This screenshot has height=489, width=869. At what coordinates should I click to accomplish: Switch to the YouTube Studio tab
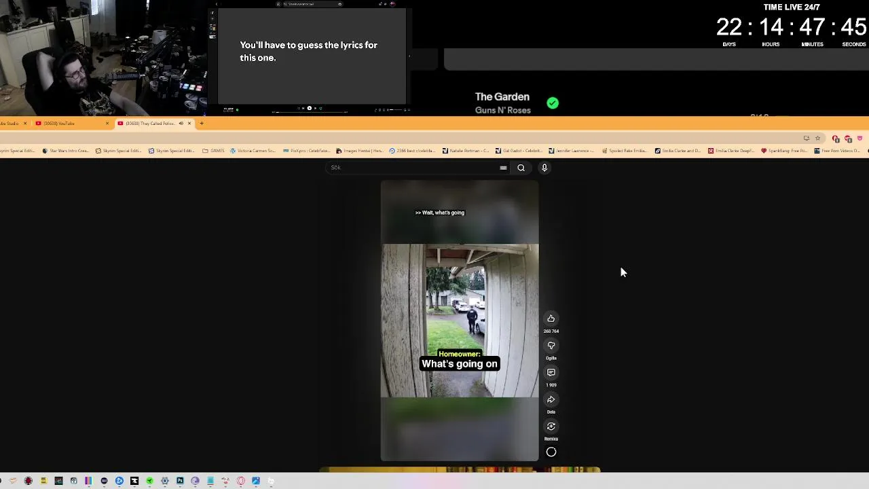15,123
